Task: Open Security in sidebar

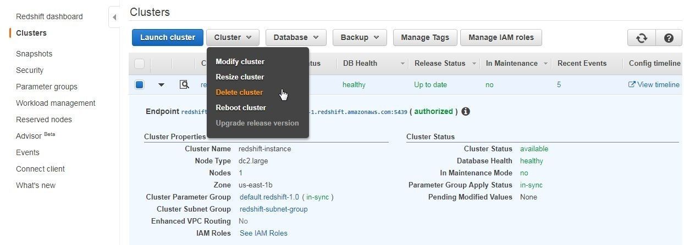Action: pos(30,70)
